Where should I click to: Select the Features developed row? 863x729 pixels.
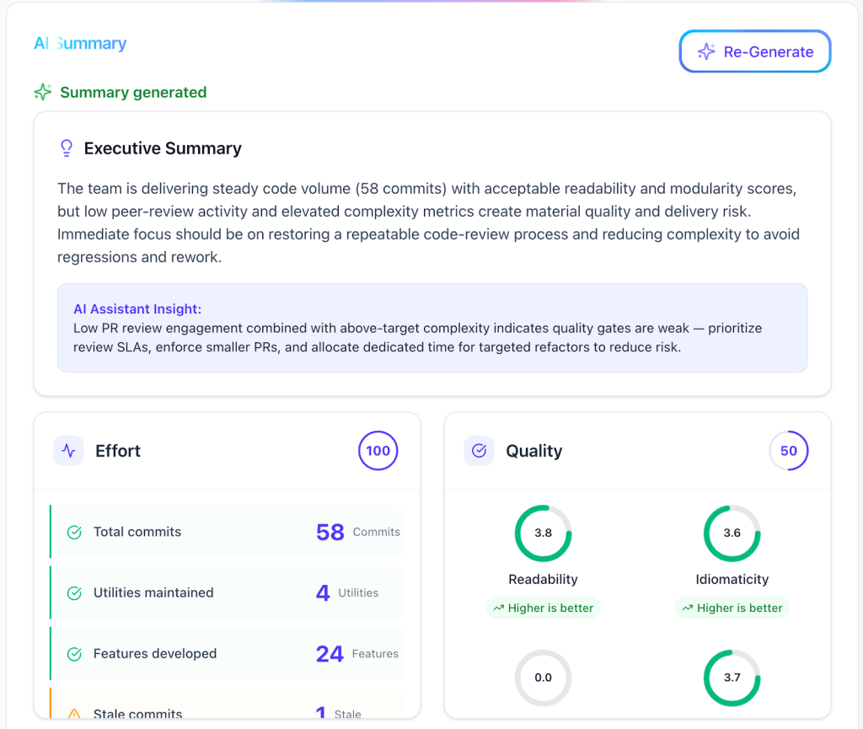tap(228, 654)
